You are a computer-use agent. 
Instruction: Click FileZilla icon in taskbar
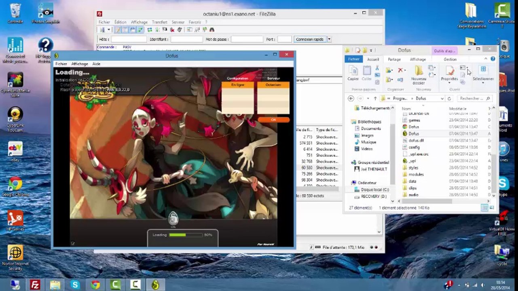pos(35,285)
